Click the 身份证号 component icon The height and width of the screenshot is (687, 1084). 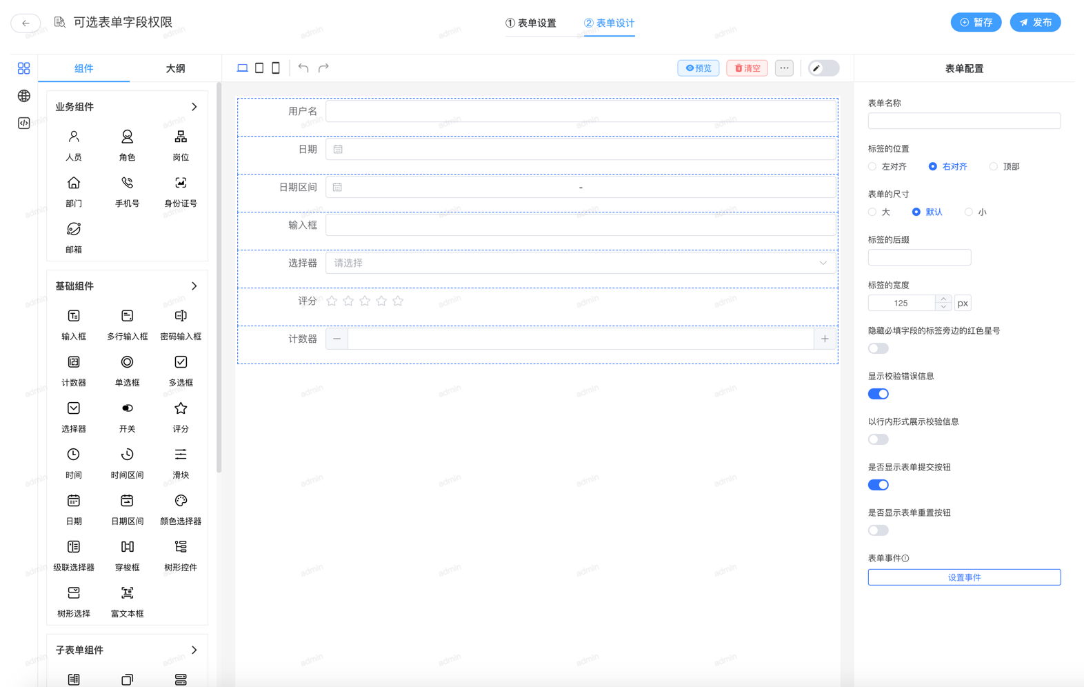tap(181, 183)
